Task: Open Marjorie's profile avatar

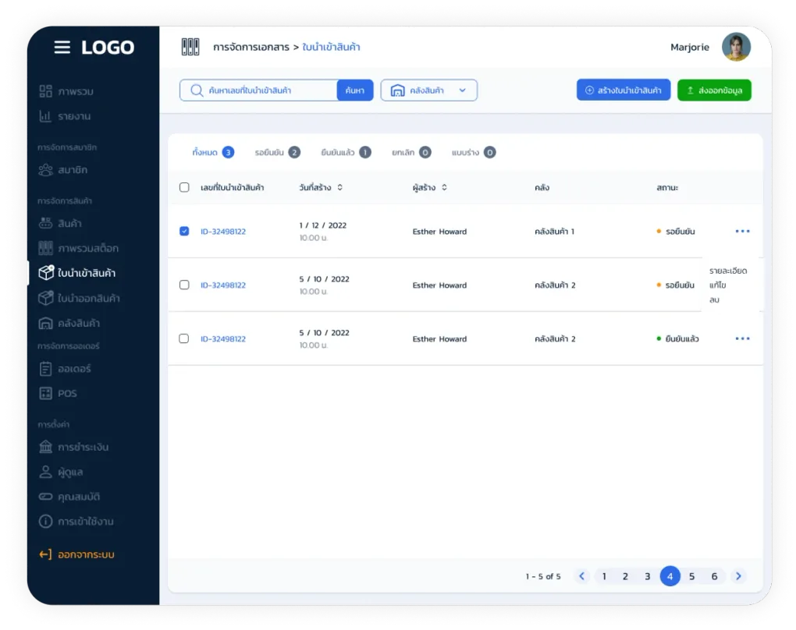Action: point(736,48)
